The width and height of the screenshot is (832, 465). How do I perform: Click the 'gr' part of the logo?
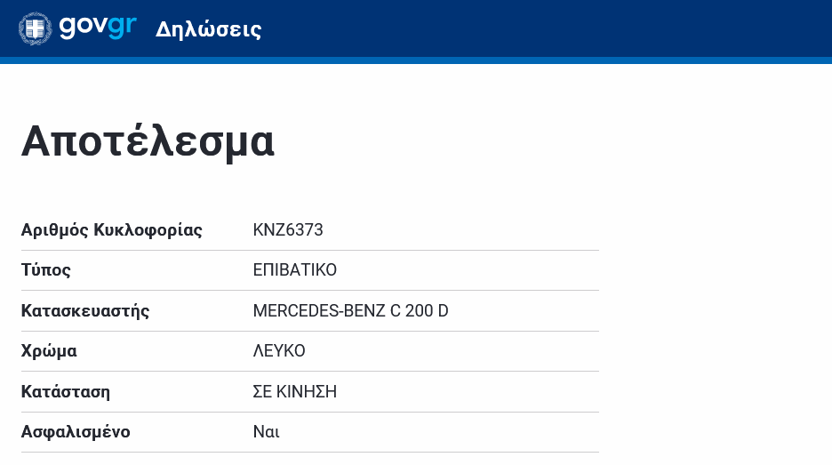pos(123,28)
